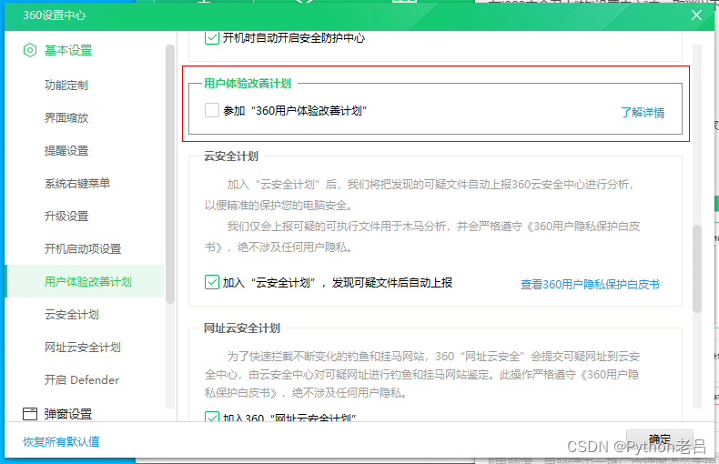Click the 云安全计划 section heading
The image size is (719, 464).
(x=231, y=156)
